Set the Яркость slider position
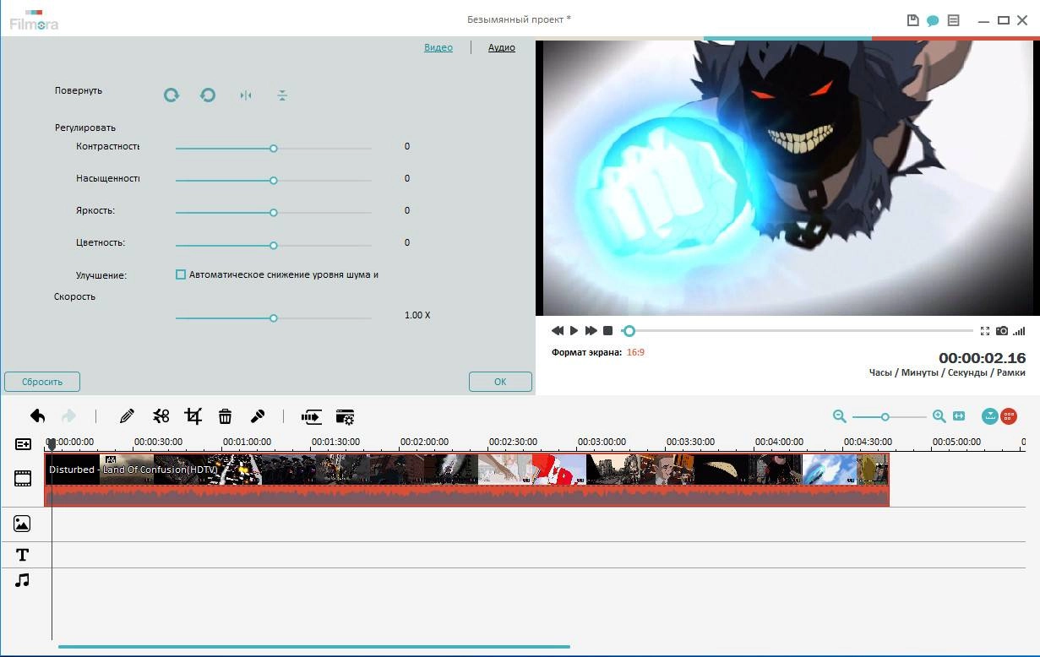1040x657 pixels. pyautogui.click(x=273, y=212)
